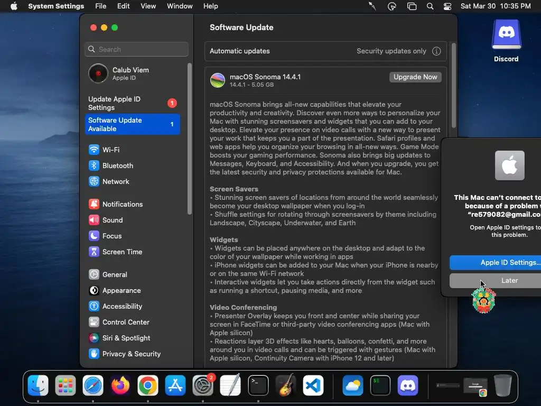This screenshot has width=541, height=406.
Task: Open the Edit menu
Action: pyautogui.click(x=123, y=6)
